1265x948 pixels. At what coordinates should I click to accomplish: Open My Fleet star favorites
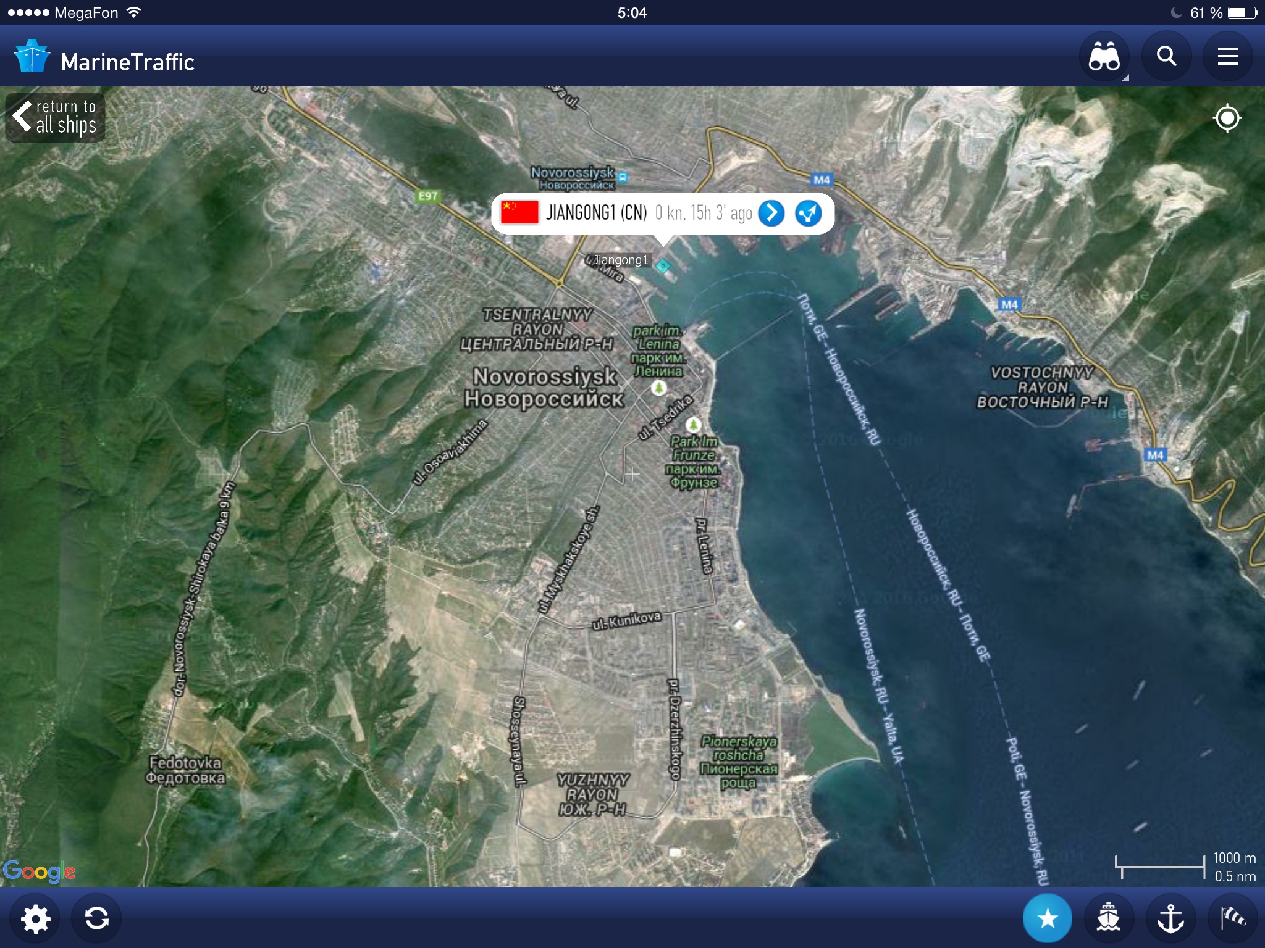tap(1048, 918)
